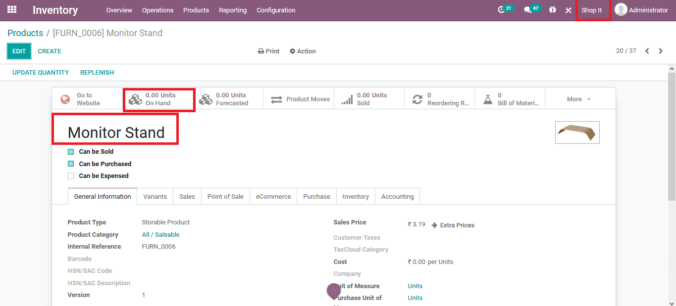676x306 pixels.
Task: Open the Products menu
Action: (x=196, y=10)
